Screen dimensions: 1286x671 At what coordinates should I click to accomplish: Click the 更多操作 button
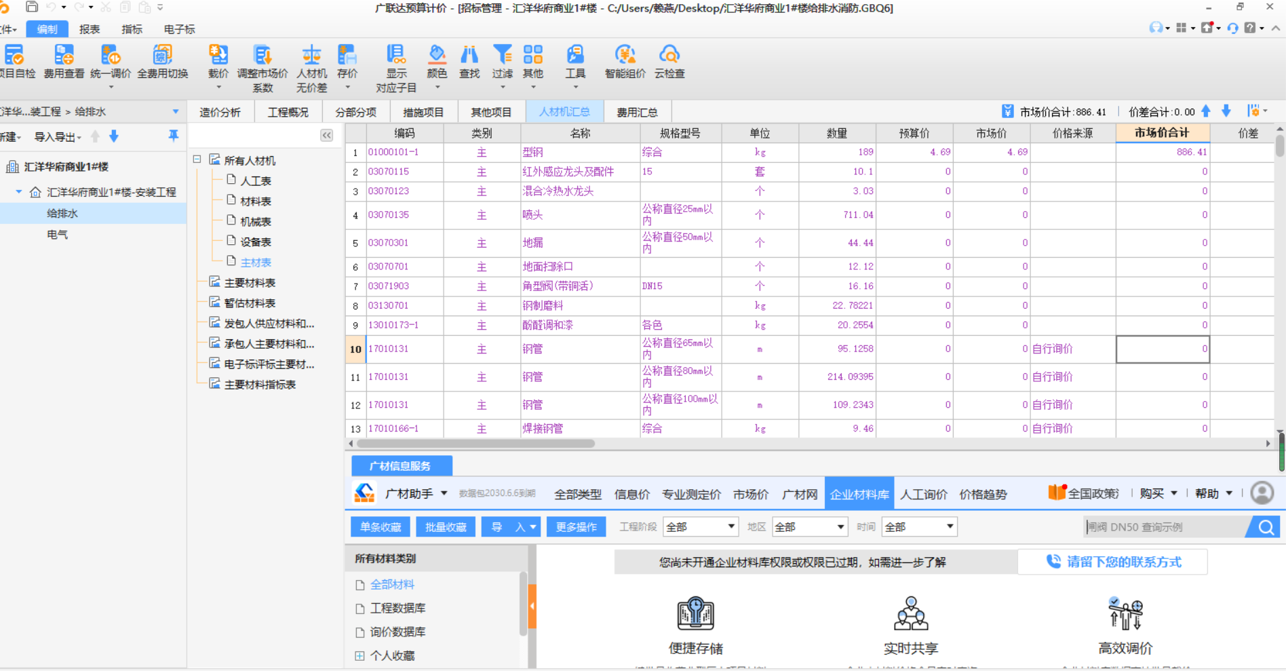coord(577,527)
